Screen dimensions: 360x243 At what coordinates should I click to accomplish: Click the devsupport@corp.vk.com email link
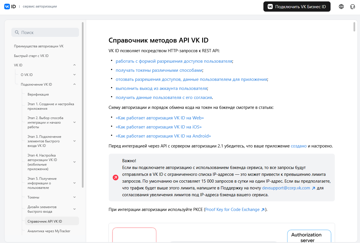(x=286, y=188)
